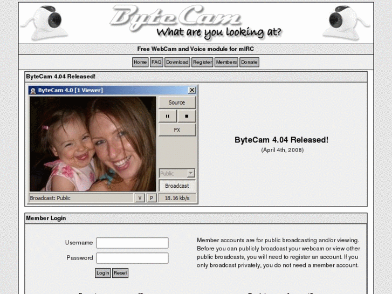Click the ByteCam header logo
This screenshot has width=392, height=294.
[x=175, y=18]
